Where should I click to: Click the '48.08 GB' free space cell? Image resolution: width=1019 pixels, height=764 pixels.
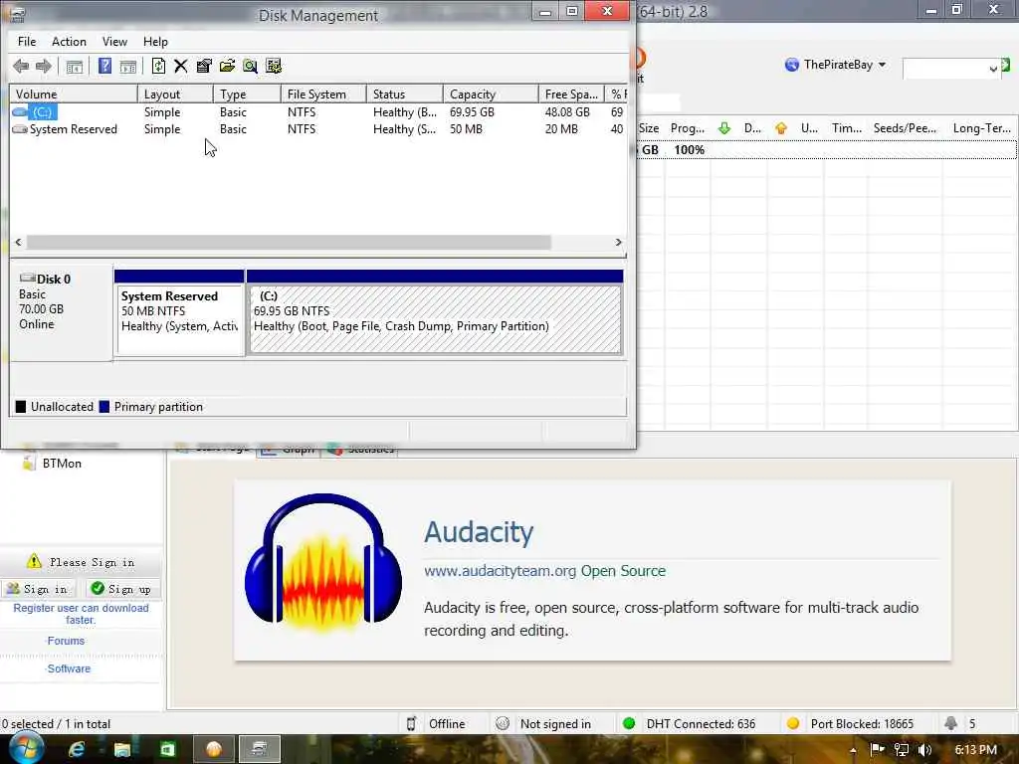pos(567,112)
